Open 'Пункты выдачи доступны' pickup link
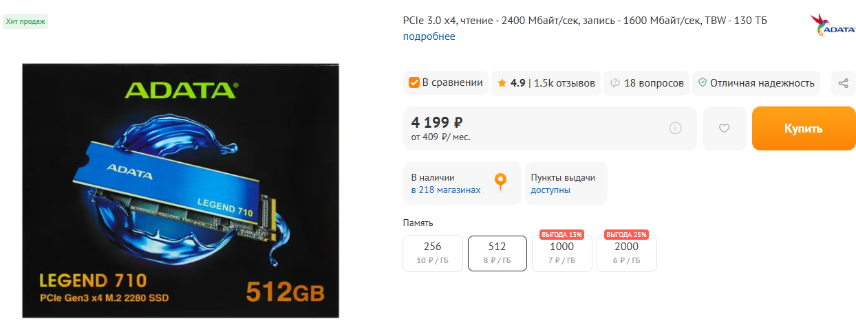 563,183
